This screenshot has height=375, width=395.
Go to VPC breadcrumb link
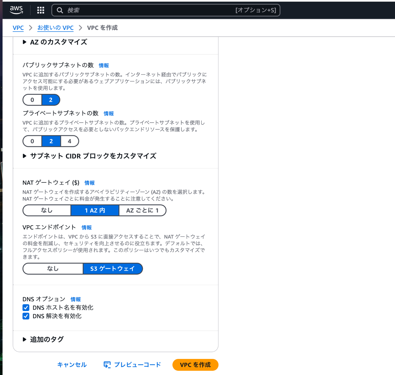pos(18,28)
